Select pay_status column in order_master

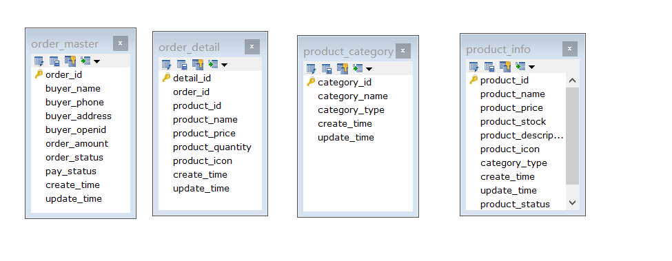point(71,171)
